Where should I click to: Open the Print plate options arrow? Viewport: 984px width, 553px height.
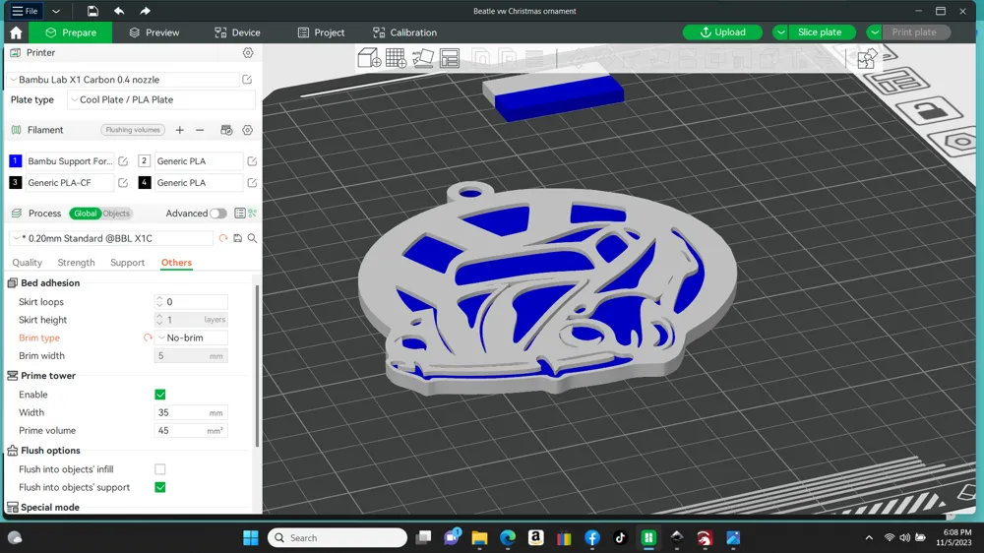pos(874,32)
